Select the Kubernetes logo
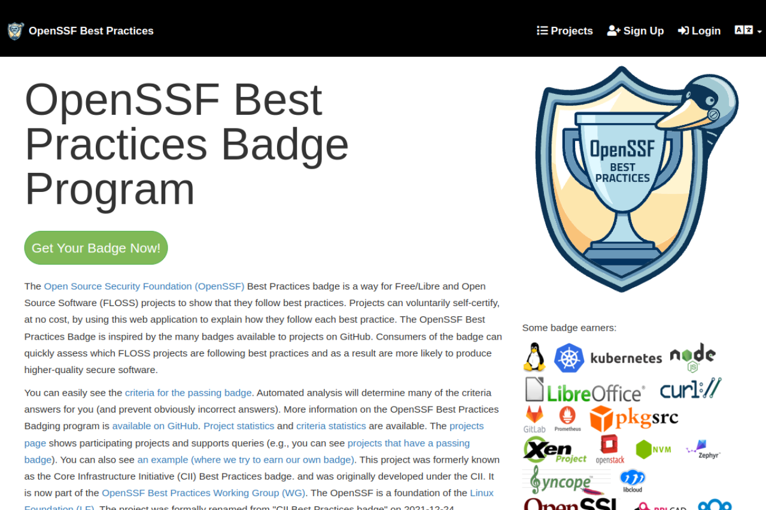This screenshot has width=766, height=510. pos(608,358)
